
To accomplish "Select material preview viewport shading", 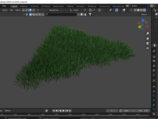I will coord(141,10).
